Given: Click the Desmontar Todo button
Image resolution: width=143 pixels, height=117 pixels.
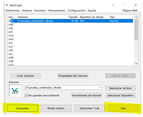Looking at the screenshot, I should pos(89,108).
